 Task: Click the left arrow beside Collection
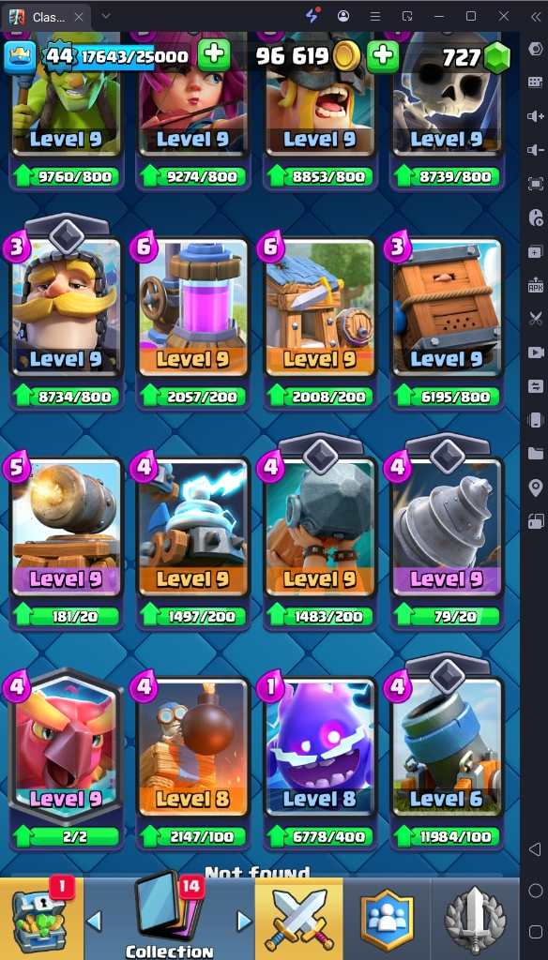(x=94, y=921)
